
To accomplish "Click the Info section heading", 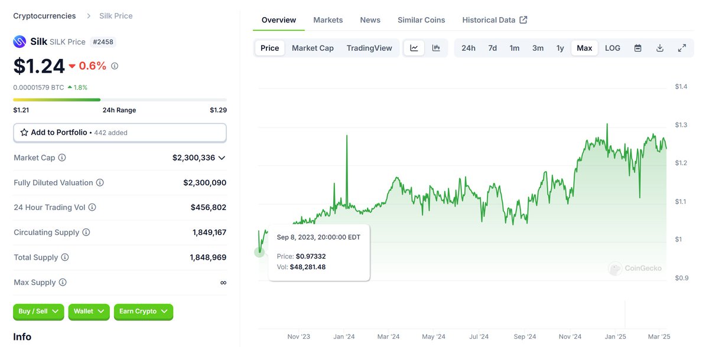I will (22, 337).
